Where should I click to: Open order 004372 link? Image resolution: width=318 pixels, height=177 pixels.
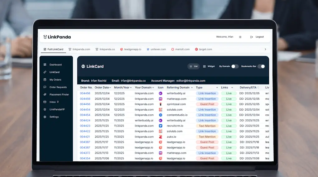85,153
